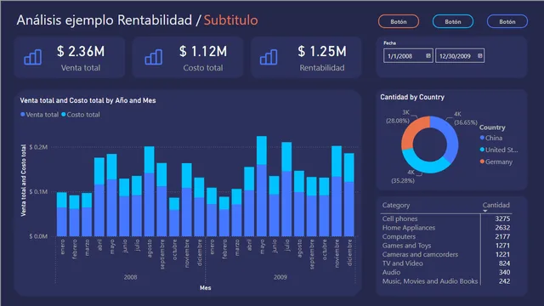544x306 pixels.
Task: Select China in the Country legend
Action: pyautogui.click(x=491, y=138)
